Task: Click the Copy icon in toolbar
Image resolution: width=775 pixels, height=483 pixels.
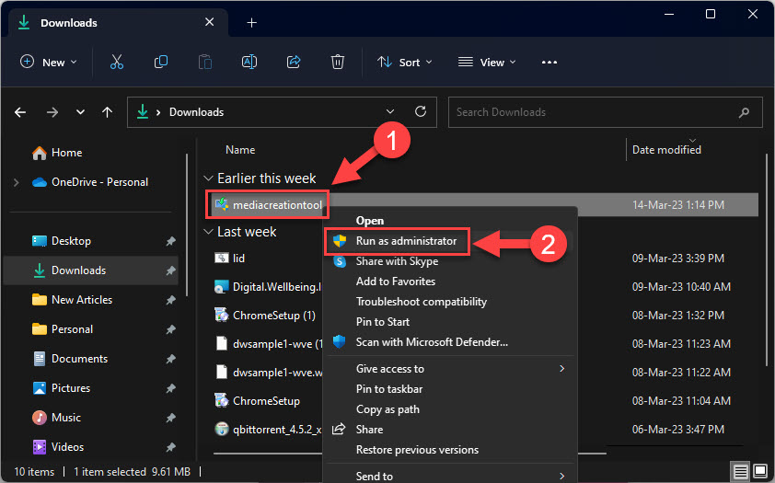Action: [x=161, y=63]
